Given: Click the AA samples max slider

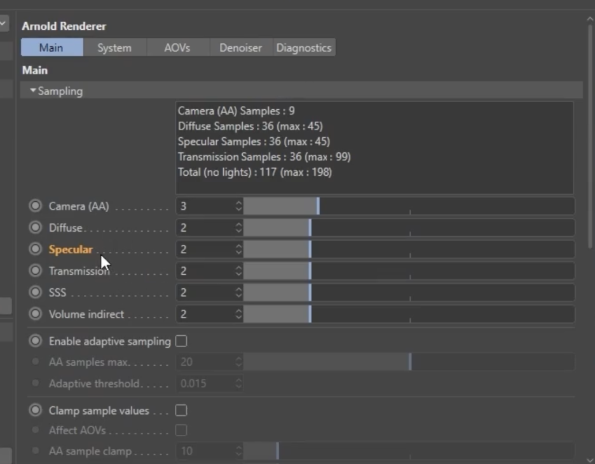Looking at the screenshot, I should (409, 362).
